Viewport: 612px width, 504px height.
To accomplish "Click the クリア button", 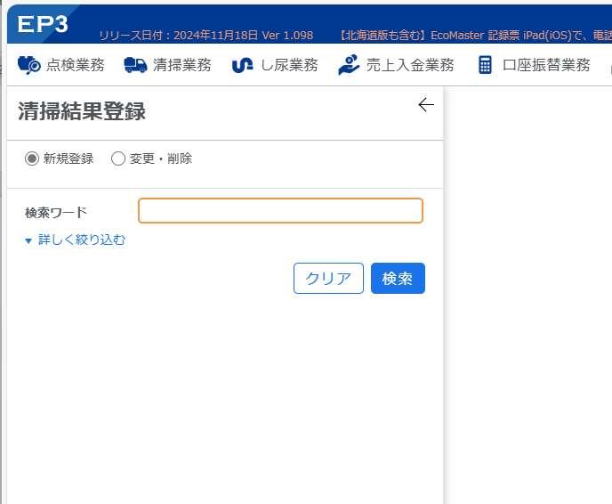I will tap(328, 278).
